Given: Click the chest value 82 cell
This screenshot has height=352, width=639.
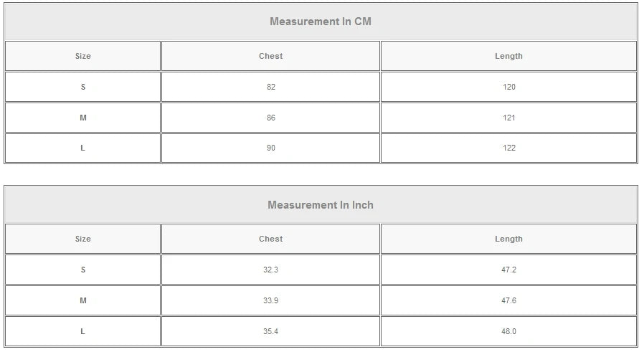Looking at the screenshot, I should point(270,87).
